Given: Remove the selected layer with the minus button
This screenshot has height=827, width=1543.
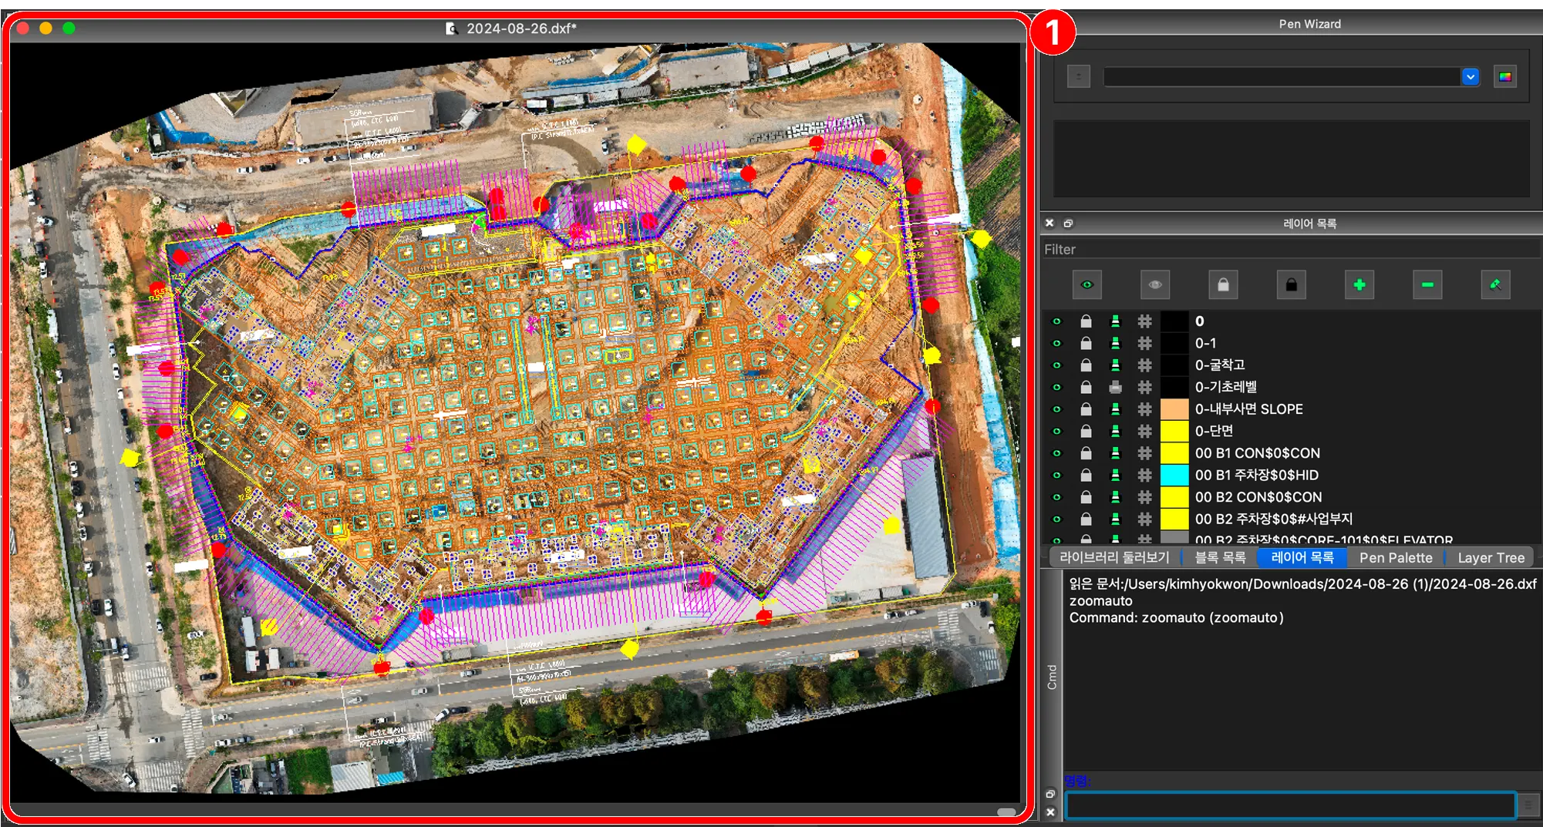Looking at the screenshot, I should click(x=1427, y=285).
